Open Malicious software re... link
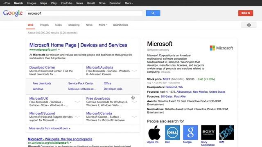The width and height of the screenshot is (262, 147). coord(82,89)
